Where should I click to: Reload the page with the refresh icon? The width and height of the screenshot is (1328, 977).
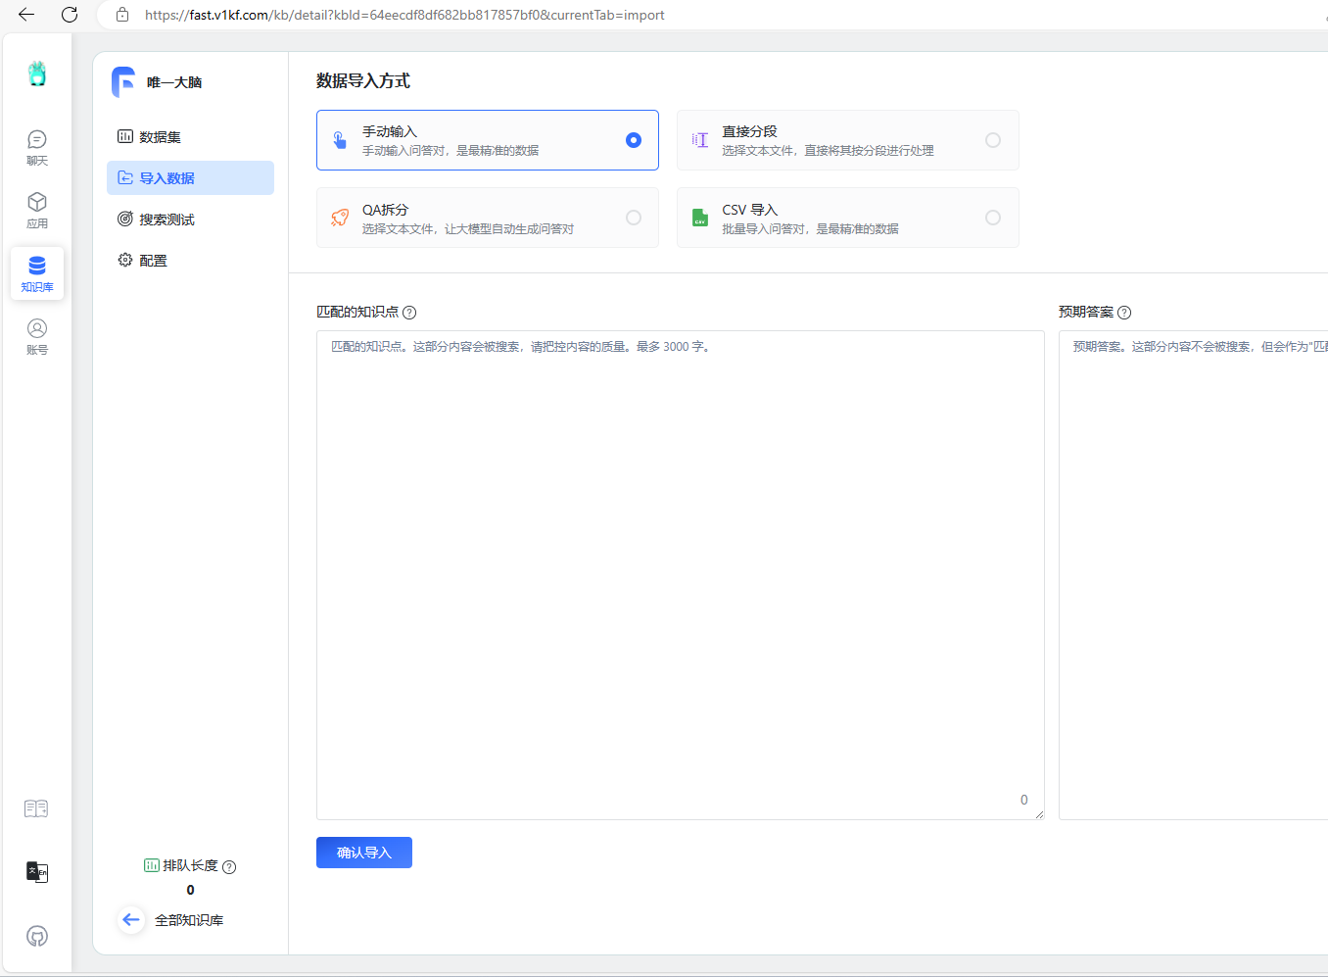pos(70,15)
